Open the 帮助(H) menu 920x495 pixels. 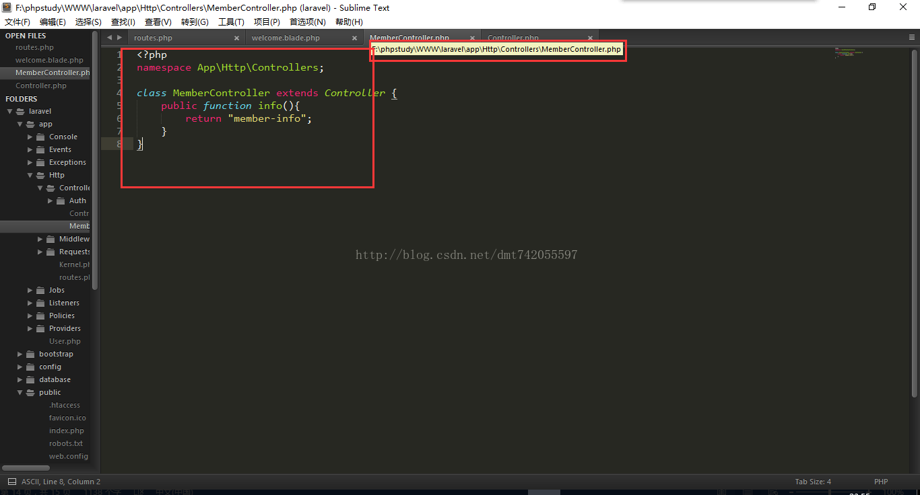click(349, 22)
